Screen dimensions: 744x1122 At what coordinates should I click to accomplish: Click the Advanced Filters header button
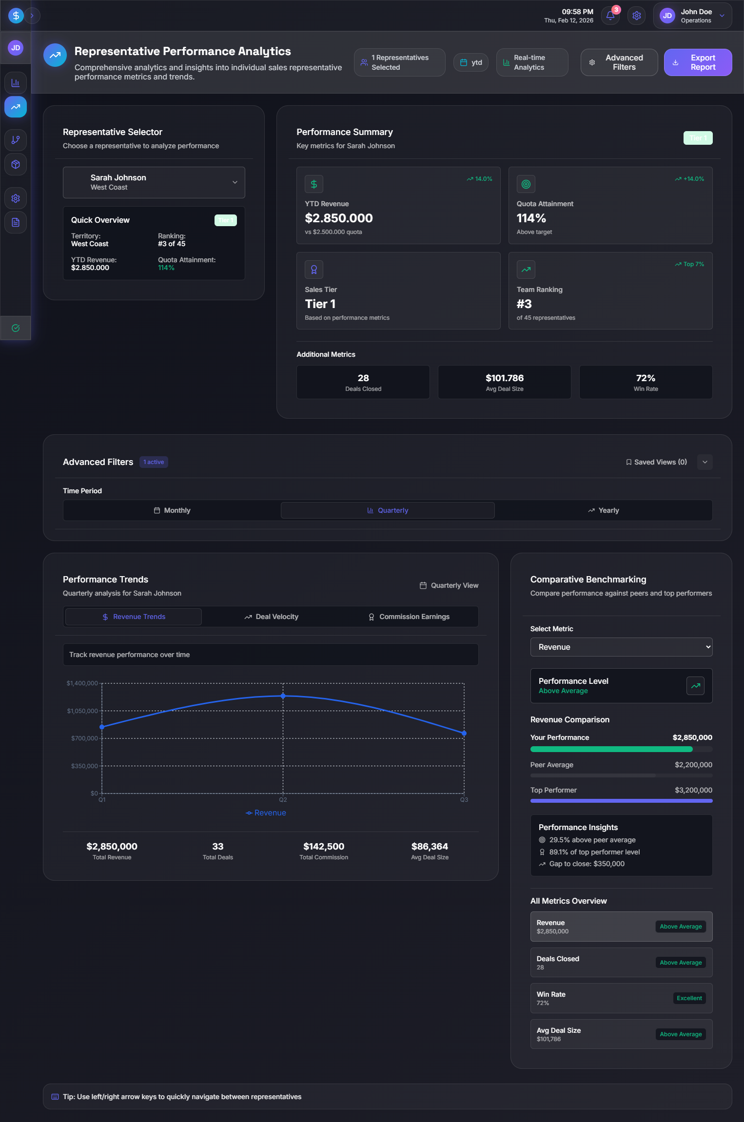click(619, 62)
